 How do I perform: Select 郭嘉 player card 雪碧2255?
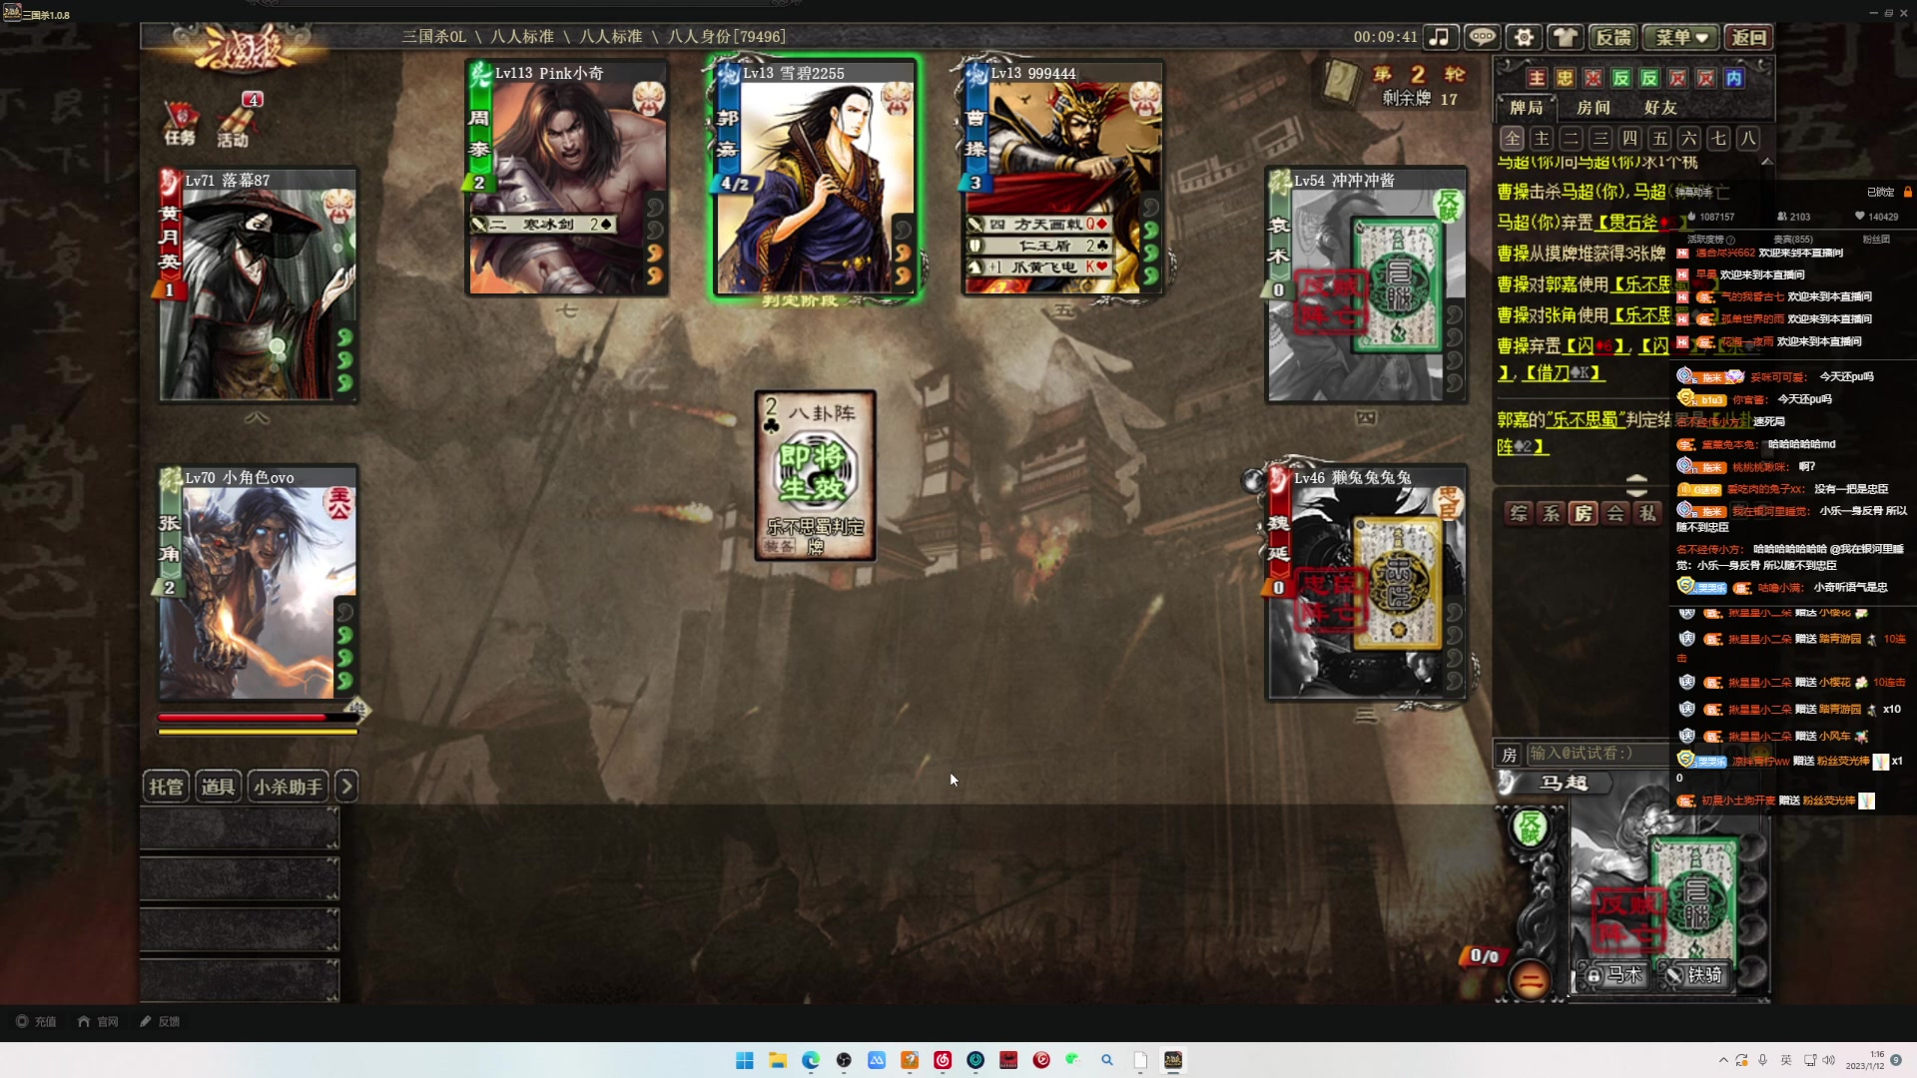(x=815, y=178)
